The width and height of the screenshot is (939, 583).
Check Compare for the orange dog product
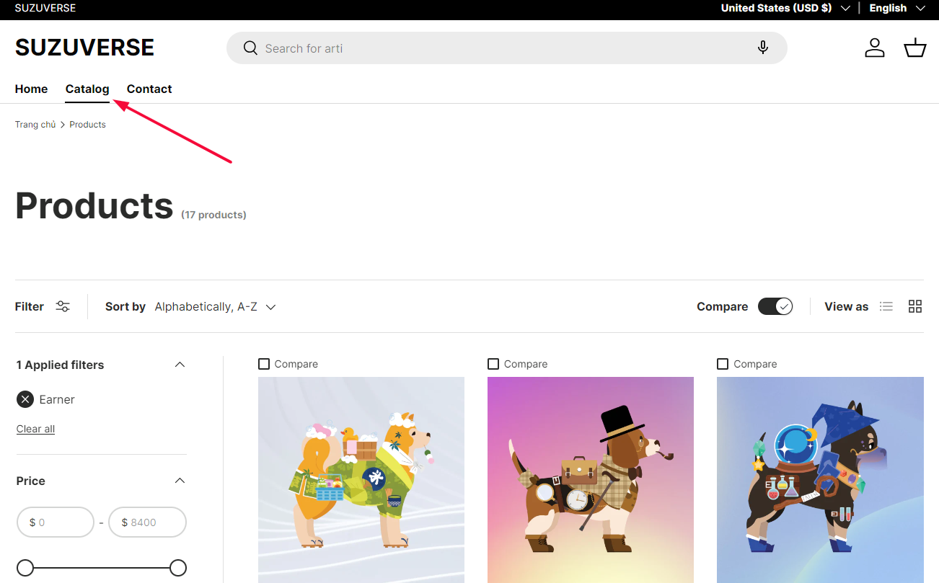tap(264, 364)
